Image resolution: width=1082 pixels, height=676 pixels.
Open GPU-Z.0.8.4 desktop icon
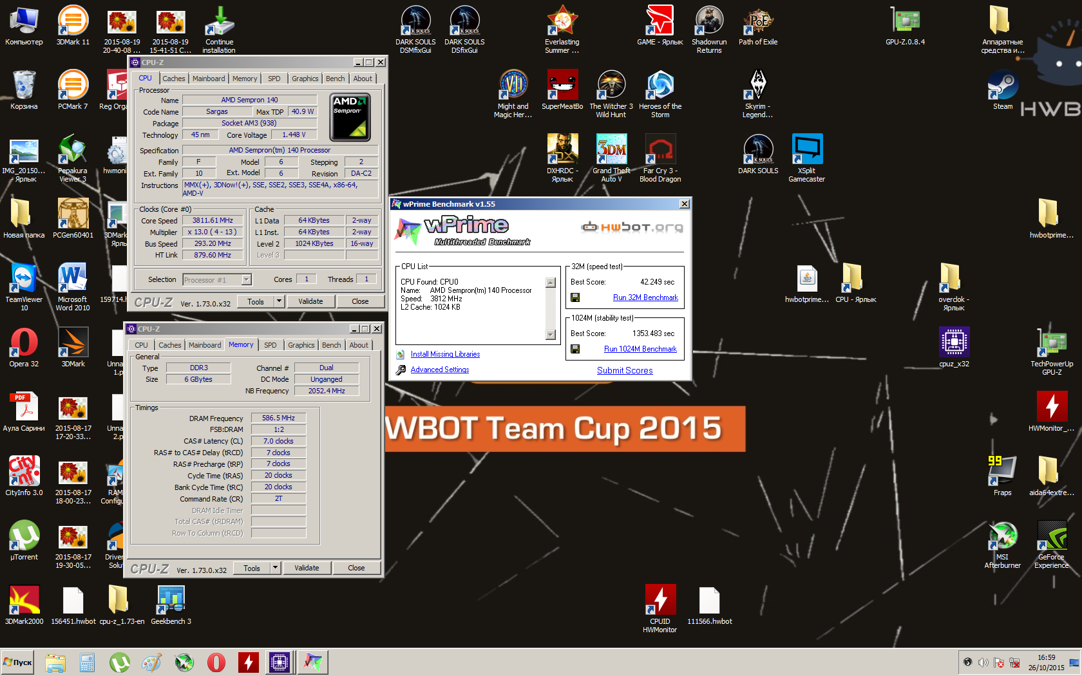pyautogui.click(x=905, y=26)
